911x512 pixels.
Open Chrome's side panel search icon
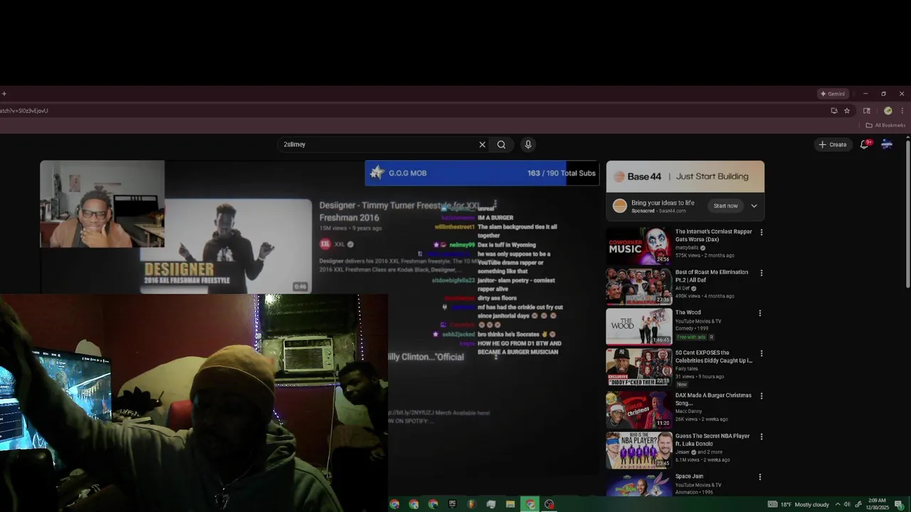coord(867,111)
